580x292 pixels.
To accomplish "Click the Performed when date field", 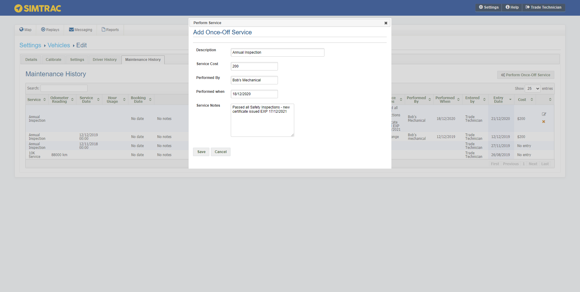I will [x=254, y=94].
